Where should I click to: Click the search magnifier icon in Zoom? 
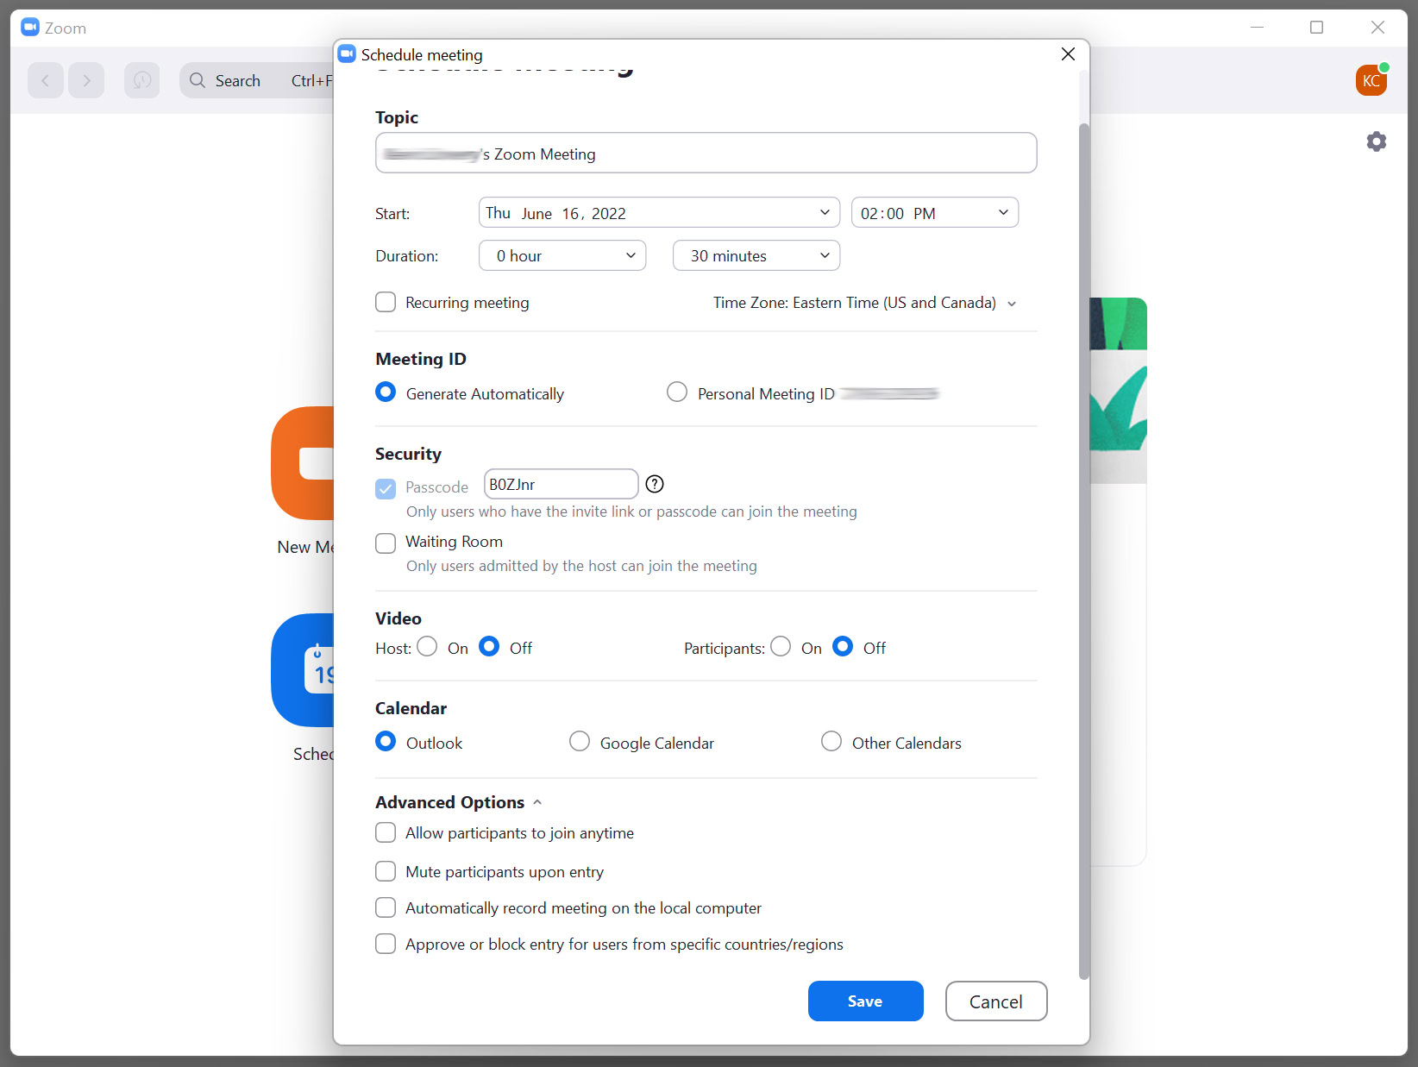click(198, 80)
